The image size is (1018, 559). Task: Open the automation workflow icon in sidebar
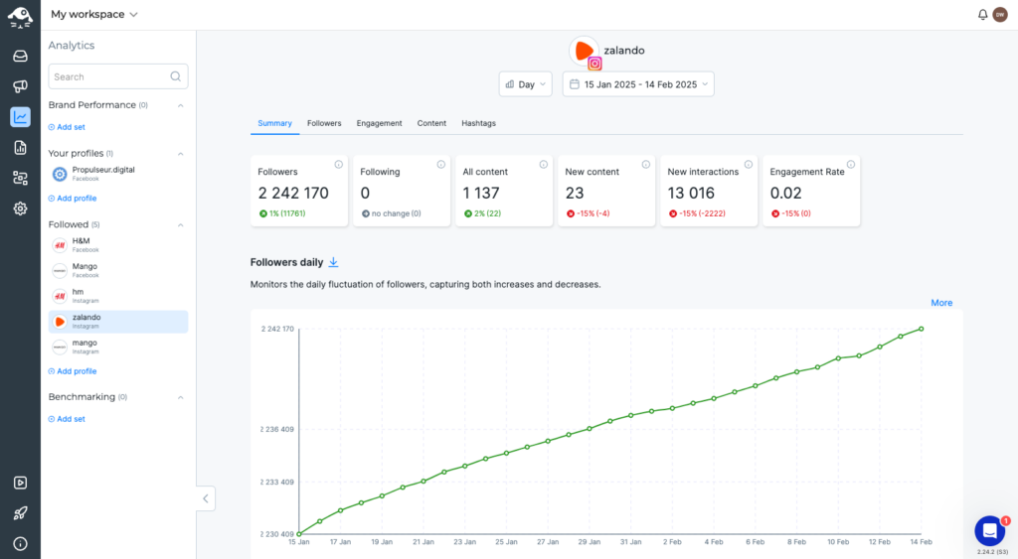[20, 179]
